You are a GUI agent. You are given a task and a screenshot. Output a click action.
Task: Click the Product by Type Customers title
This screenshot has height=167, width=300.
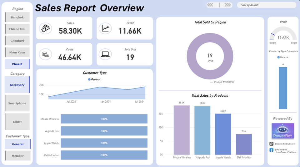tap(283, 51)
